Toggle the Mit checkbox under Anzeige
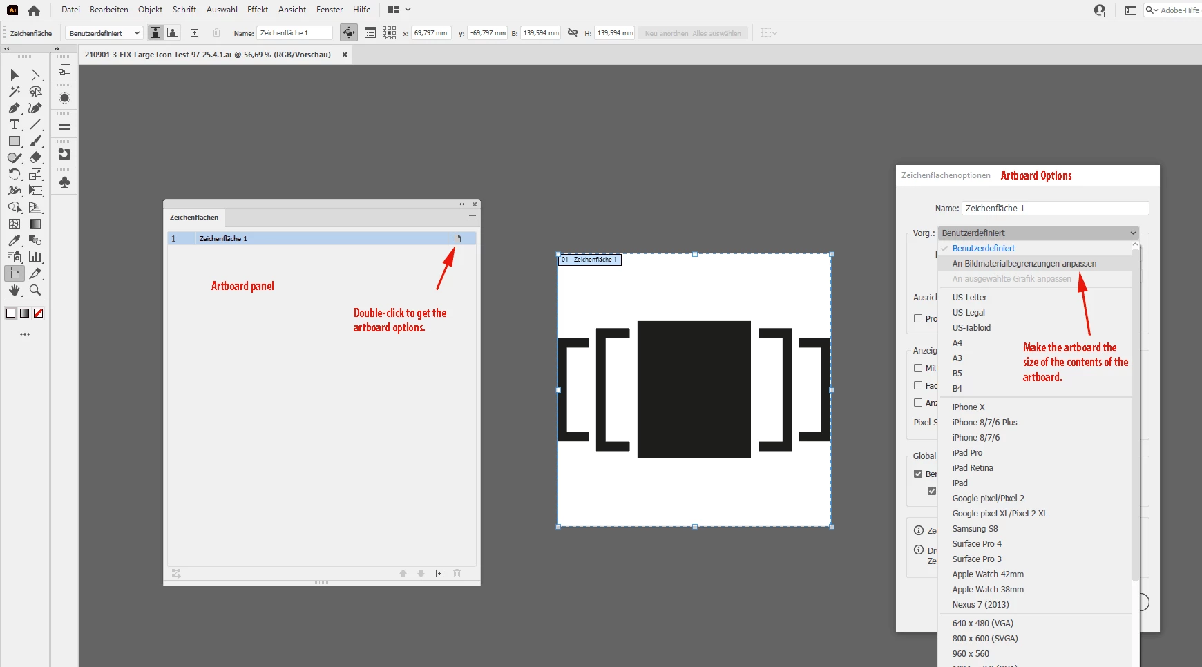This screenshot has width=1202, height=667. click(x=918, y=368)
